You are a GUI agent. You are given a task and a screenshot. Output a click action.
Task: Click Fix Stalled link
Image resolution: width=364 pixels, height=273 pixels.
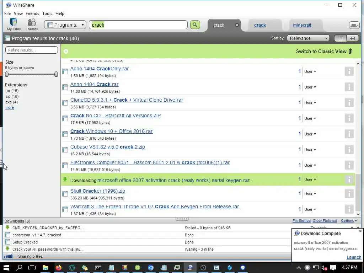(x=301, y=221)
